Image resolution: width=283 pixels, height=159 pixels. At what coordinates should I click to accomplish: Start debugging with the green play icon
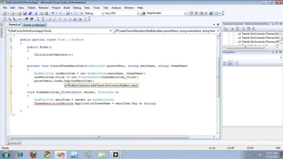click(82, 13)
